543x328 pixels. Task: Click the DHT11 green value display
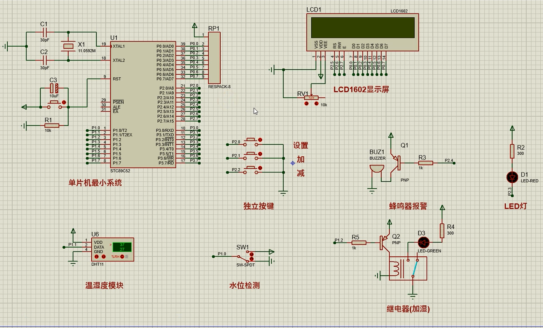122,247
